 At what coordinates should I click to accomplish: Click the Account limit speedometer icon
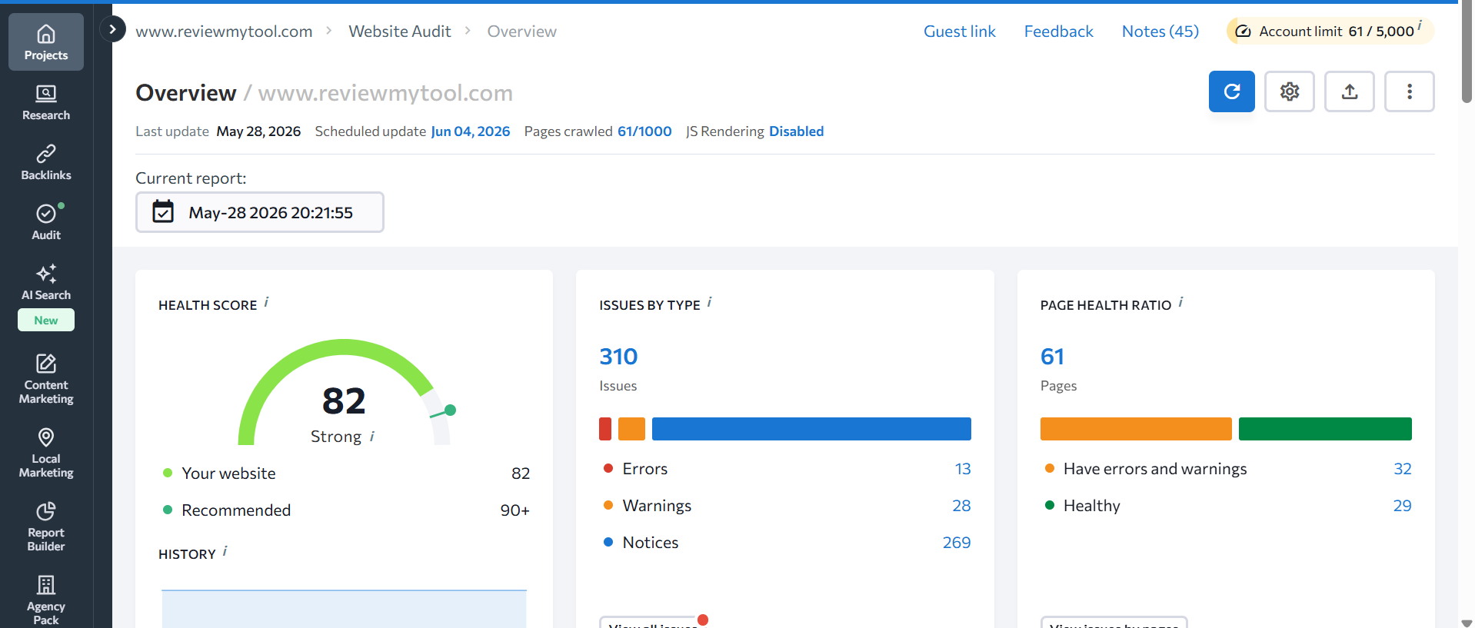coord(1243,32)
